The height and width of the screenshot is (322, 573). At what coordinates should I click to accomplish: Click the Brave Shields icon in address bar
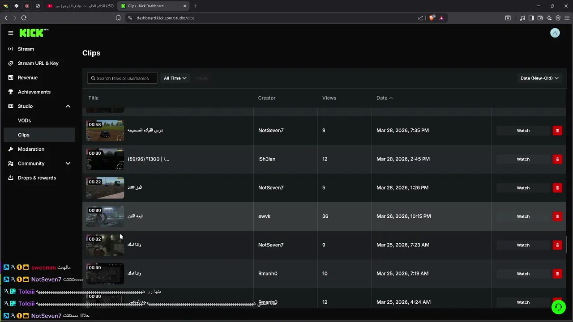[432, 18]
